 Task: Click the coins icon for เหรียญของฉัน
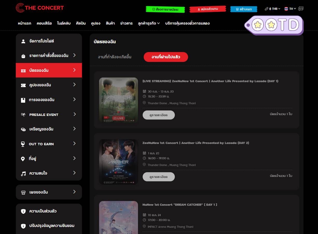(23, 129)
